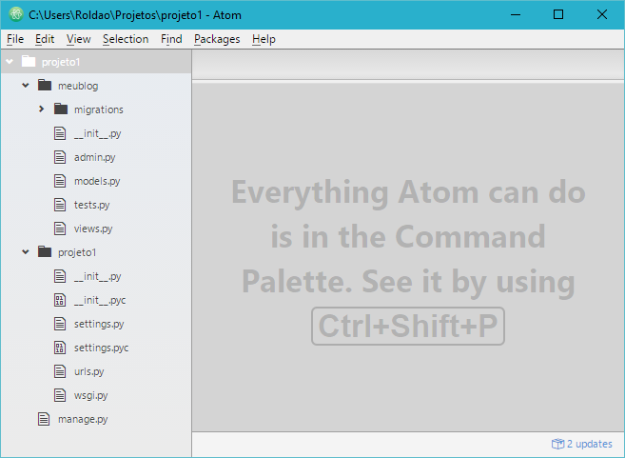
Task: Open the Edit menu
Action: (45, 39)
